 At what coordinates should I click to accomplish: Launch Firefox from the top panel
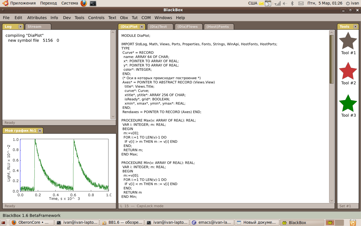pyautogui.click(x=84, y=3)
